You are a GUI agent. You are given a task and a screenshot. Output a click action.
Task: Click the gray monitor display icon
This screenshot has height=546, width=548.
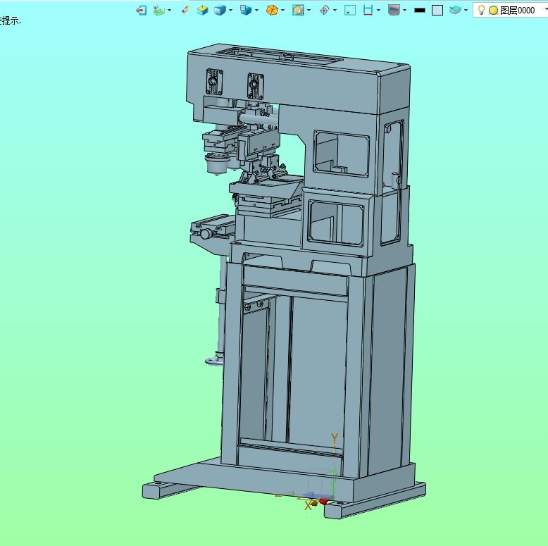394,10
